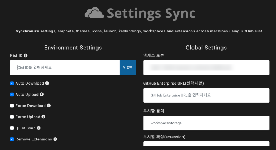
Task: Uncheck the Auto Upload checkbox
Action: (x=12, y=95)
